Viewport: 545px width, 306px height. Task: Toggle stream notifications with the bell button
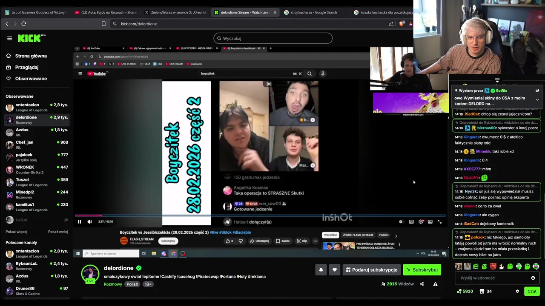tap(321, 270)
